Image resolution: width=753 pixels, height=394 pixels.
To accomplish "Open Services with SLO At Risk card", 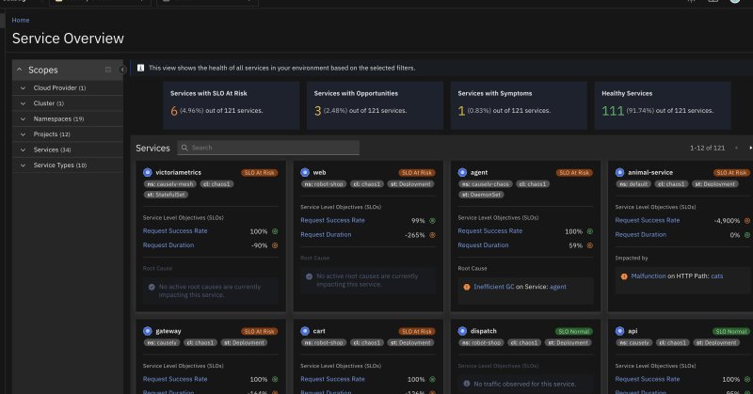I will (231, 105).
